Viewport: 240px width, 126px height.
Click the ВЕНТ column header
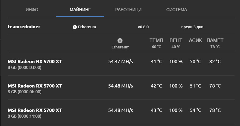point(176,40)
